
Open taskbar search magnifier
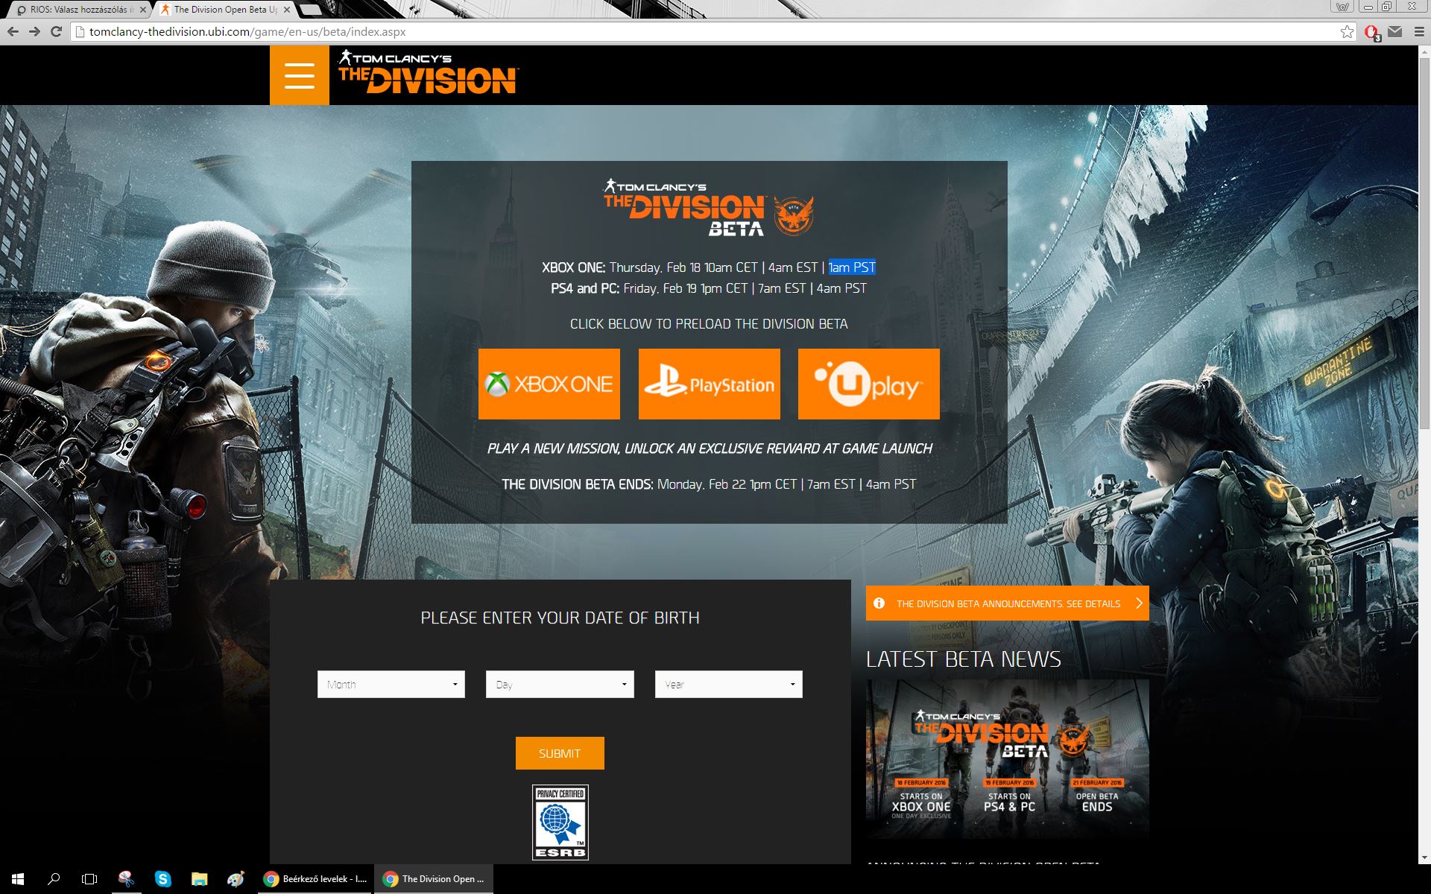pos(54,879)
